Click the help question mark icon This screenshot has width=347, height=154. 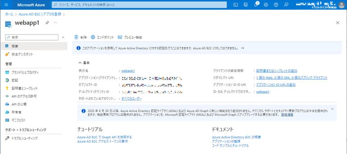[276, 5]
